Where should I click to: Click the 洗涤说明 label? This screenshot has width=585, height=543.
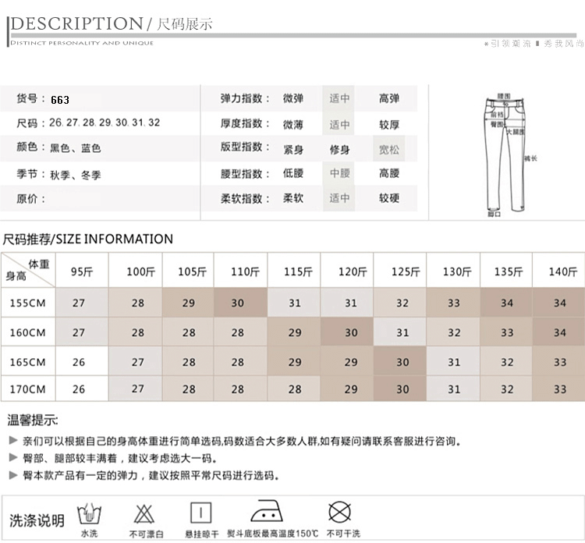pyautogui.click(x=37, y=520)
